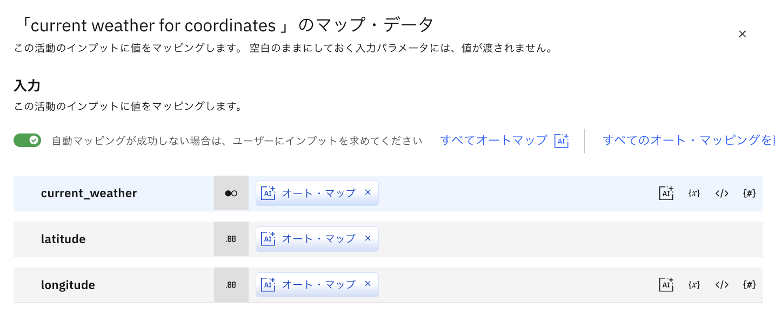Click {#} expression icon in longitude row
The width and height of the screenshot is (775, 321).
pos(749,285)
